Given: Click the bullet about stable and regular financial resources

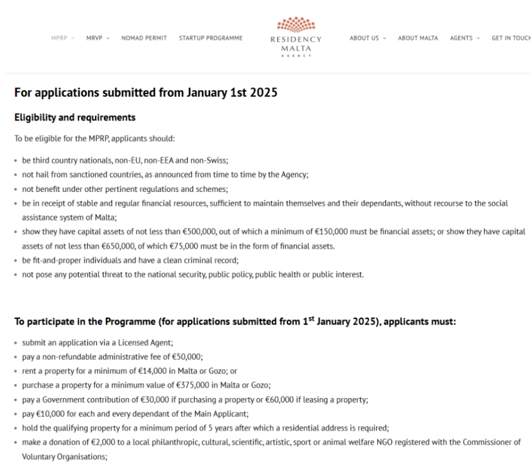Looking at the screenshot, I should (265, 210).
